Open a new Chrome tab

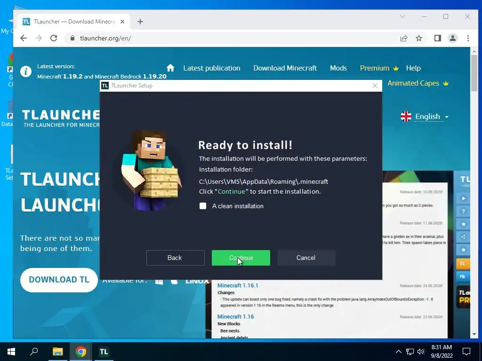[140, 22]
